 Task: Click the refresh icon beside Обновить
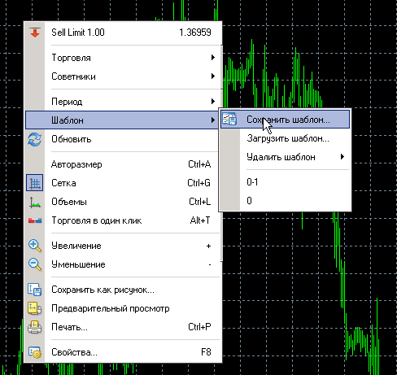[x=35, y=139]
